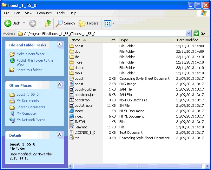Click the scroll left arrow

coord(70,166)
